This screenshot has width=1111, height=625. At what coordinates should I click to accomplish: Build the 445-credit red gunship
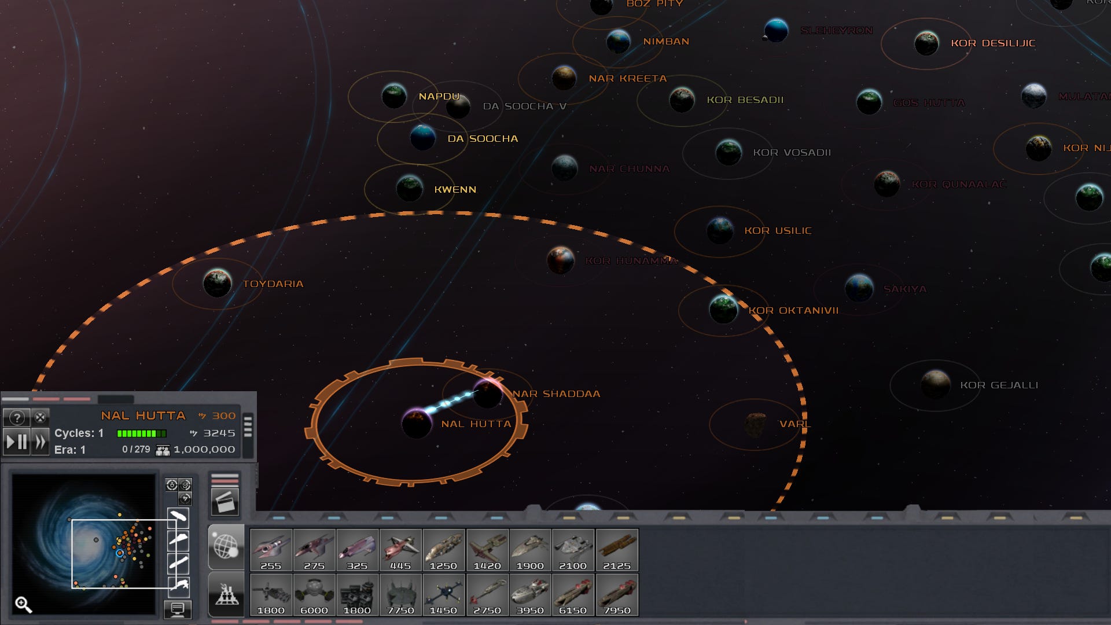[x=400, y=550]
